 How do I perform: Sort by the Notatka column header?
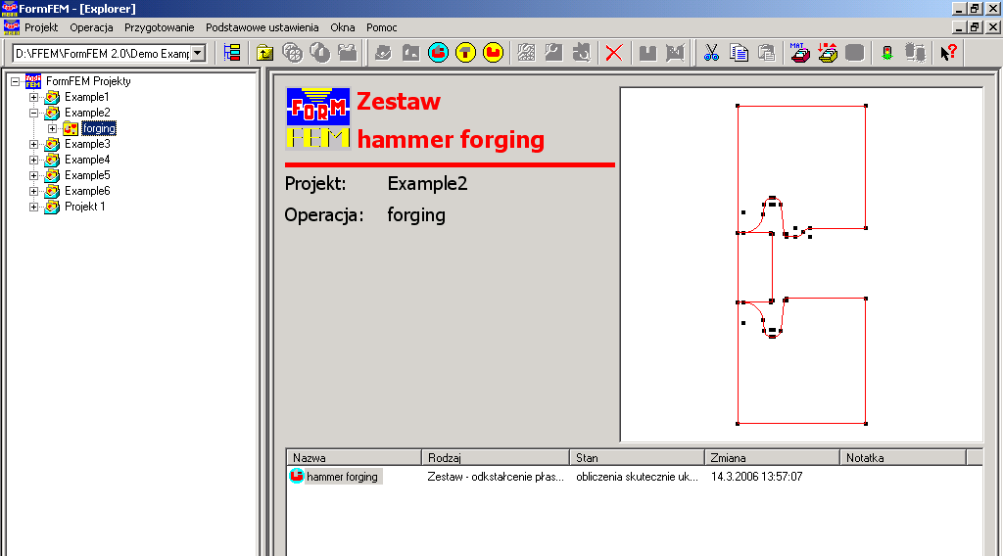pos(902,457)
